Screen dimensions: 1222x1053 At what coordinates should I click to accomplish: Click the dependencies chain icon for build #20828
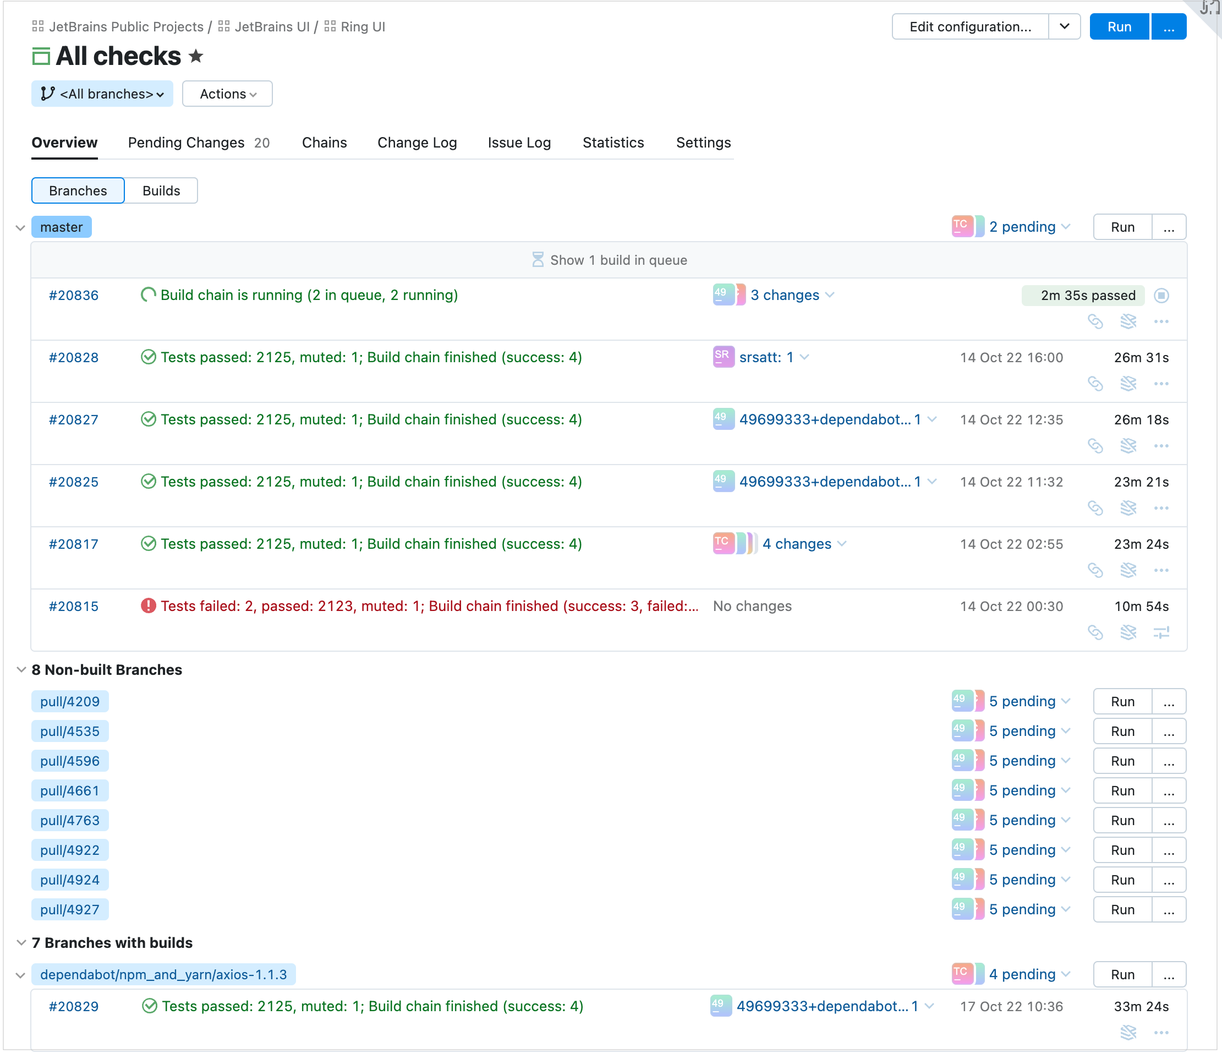pyautogui.click(x=1094, y=384)
